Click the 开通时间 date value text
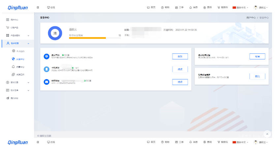Image resolution: width=276 pixels, height=147 pixels. coord(186,30)
